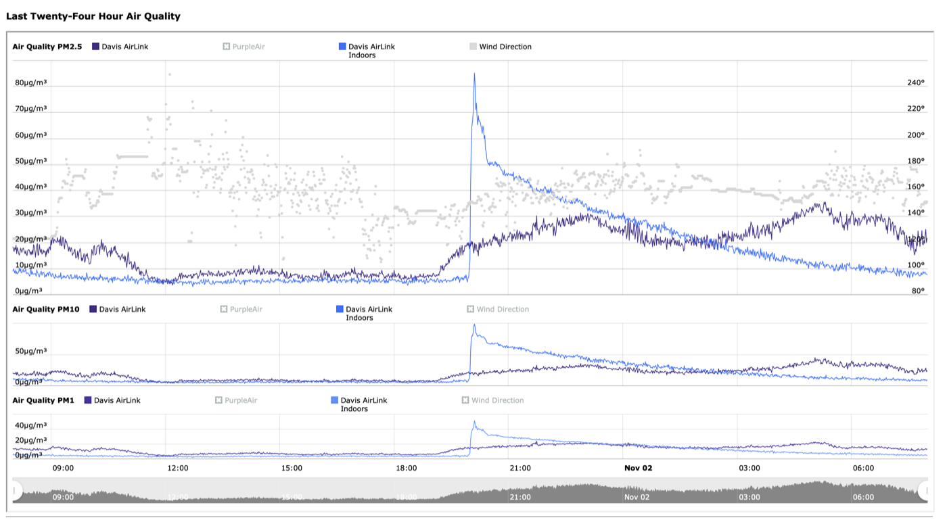Click the gray Wind Direction swatch in PM2.5
The width and height of the screenshot is (947, 524).
pos(473,47)
